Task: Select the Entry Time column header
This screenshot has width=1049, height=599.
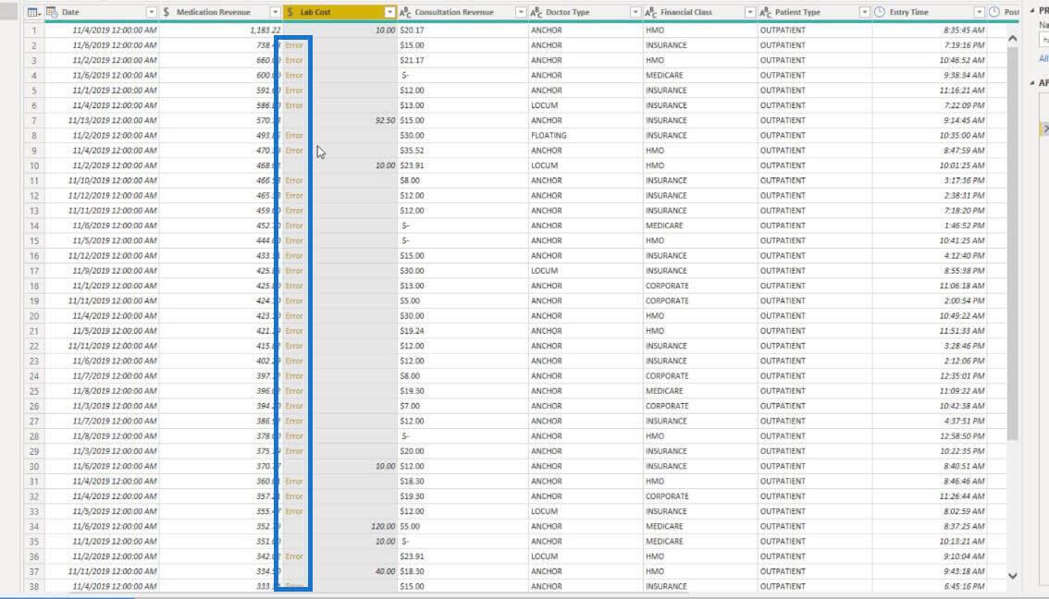Action: pyautogui.click(x=930, y=12)
